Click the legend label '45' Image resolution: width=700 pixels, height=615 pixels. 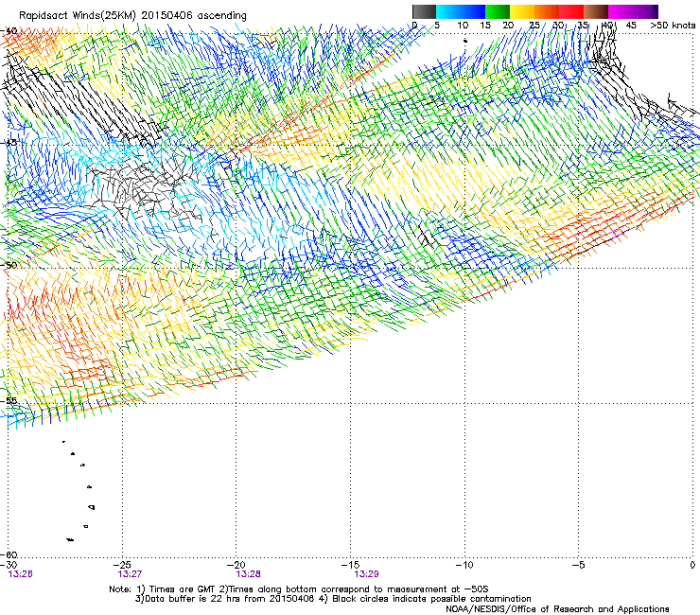click(x=631, y=26)
